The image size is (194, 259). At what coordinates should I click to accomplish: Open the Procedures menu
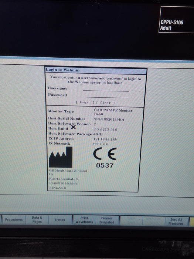(14, 220)
